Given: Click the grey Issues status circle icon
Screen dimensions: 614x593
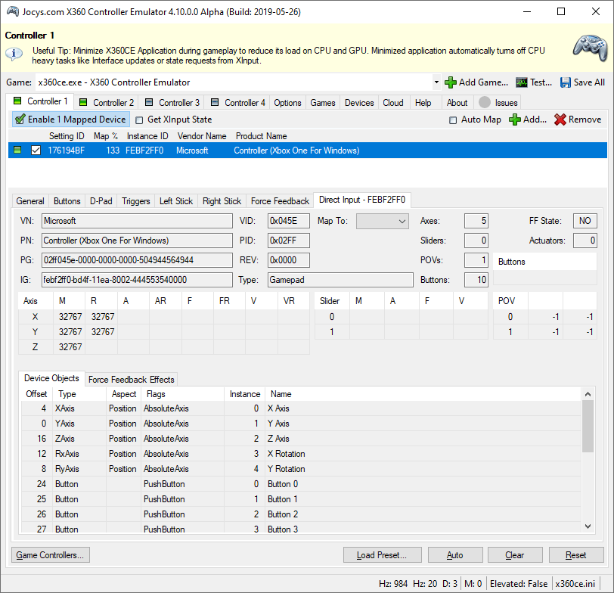Looking at the screenshot, I should click(x=485, y=102).
